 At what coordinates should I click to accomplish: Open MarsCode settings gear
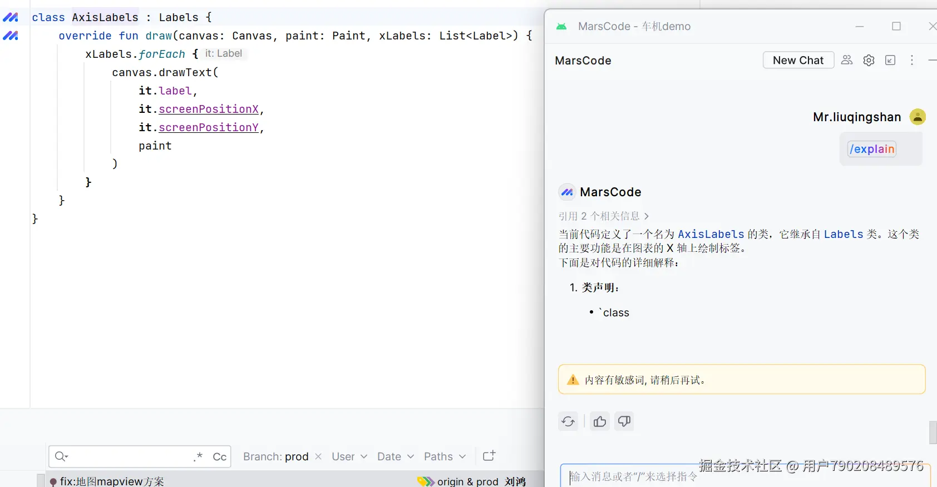click(x=869, y=60)
